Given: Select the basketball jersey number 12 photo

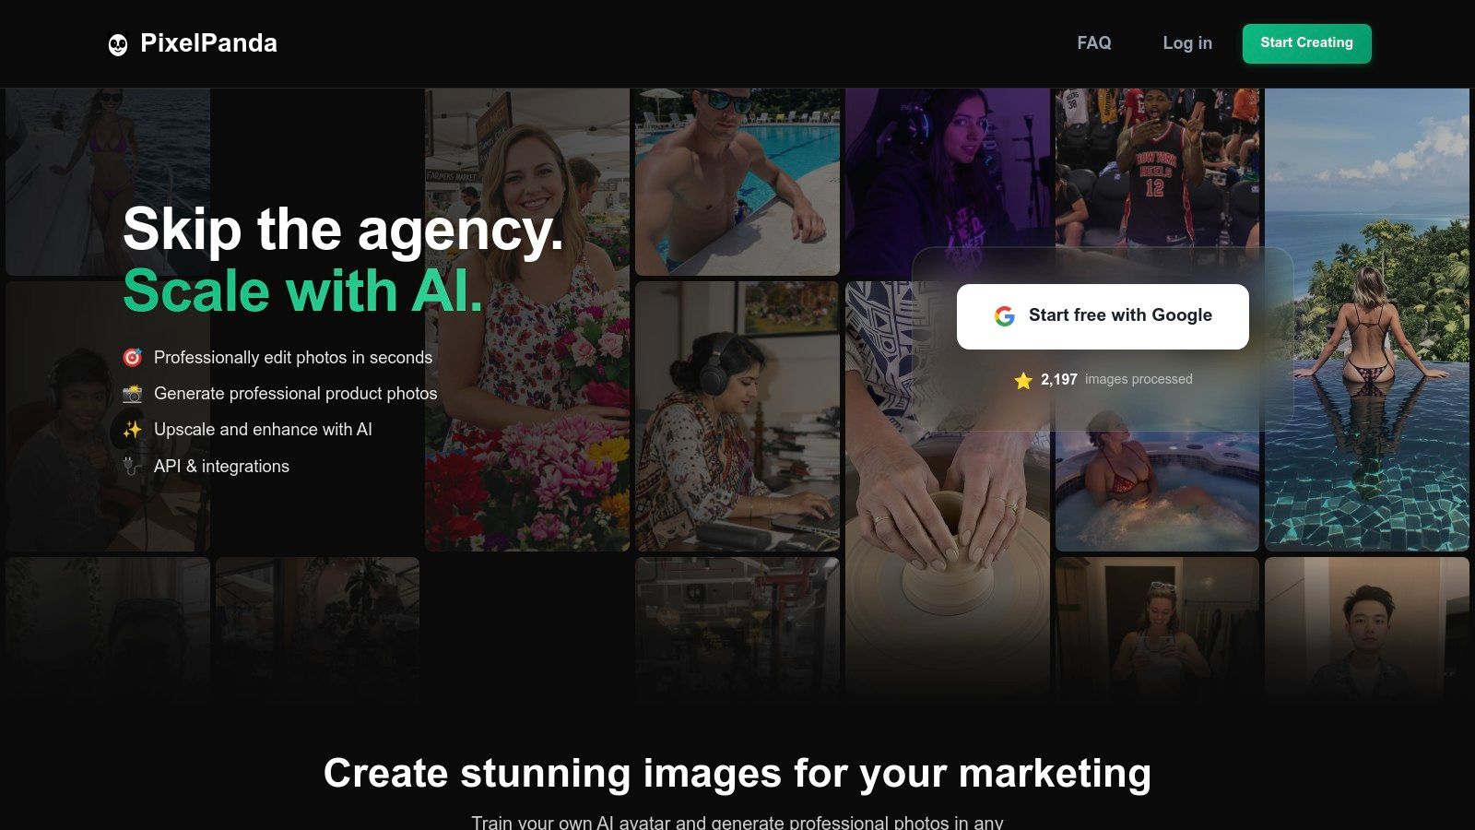Looking at the screenshot, I should [1157, 168].
